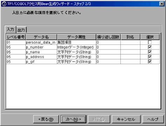Click level number 01 cell
The image size is (166, 126).
[16, 42]
